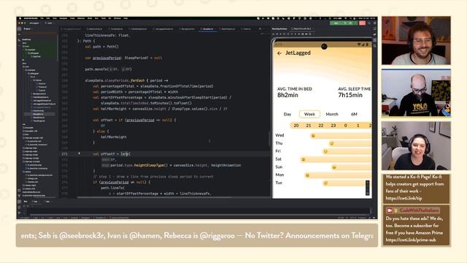
Task: Click the device mirroring side-panel icon
Action: pos(374,40)
